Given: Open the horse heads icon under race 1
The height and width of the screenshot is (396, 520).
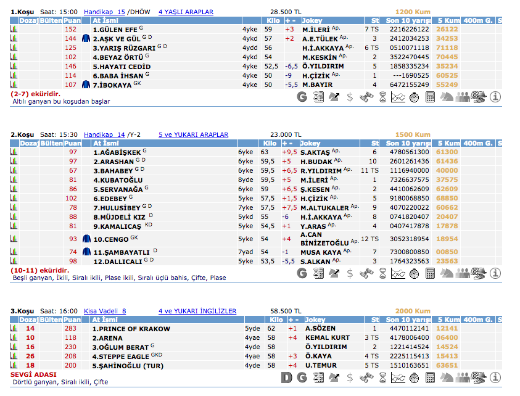Looking at the screenshot, I should (447, 97).
